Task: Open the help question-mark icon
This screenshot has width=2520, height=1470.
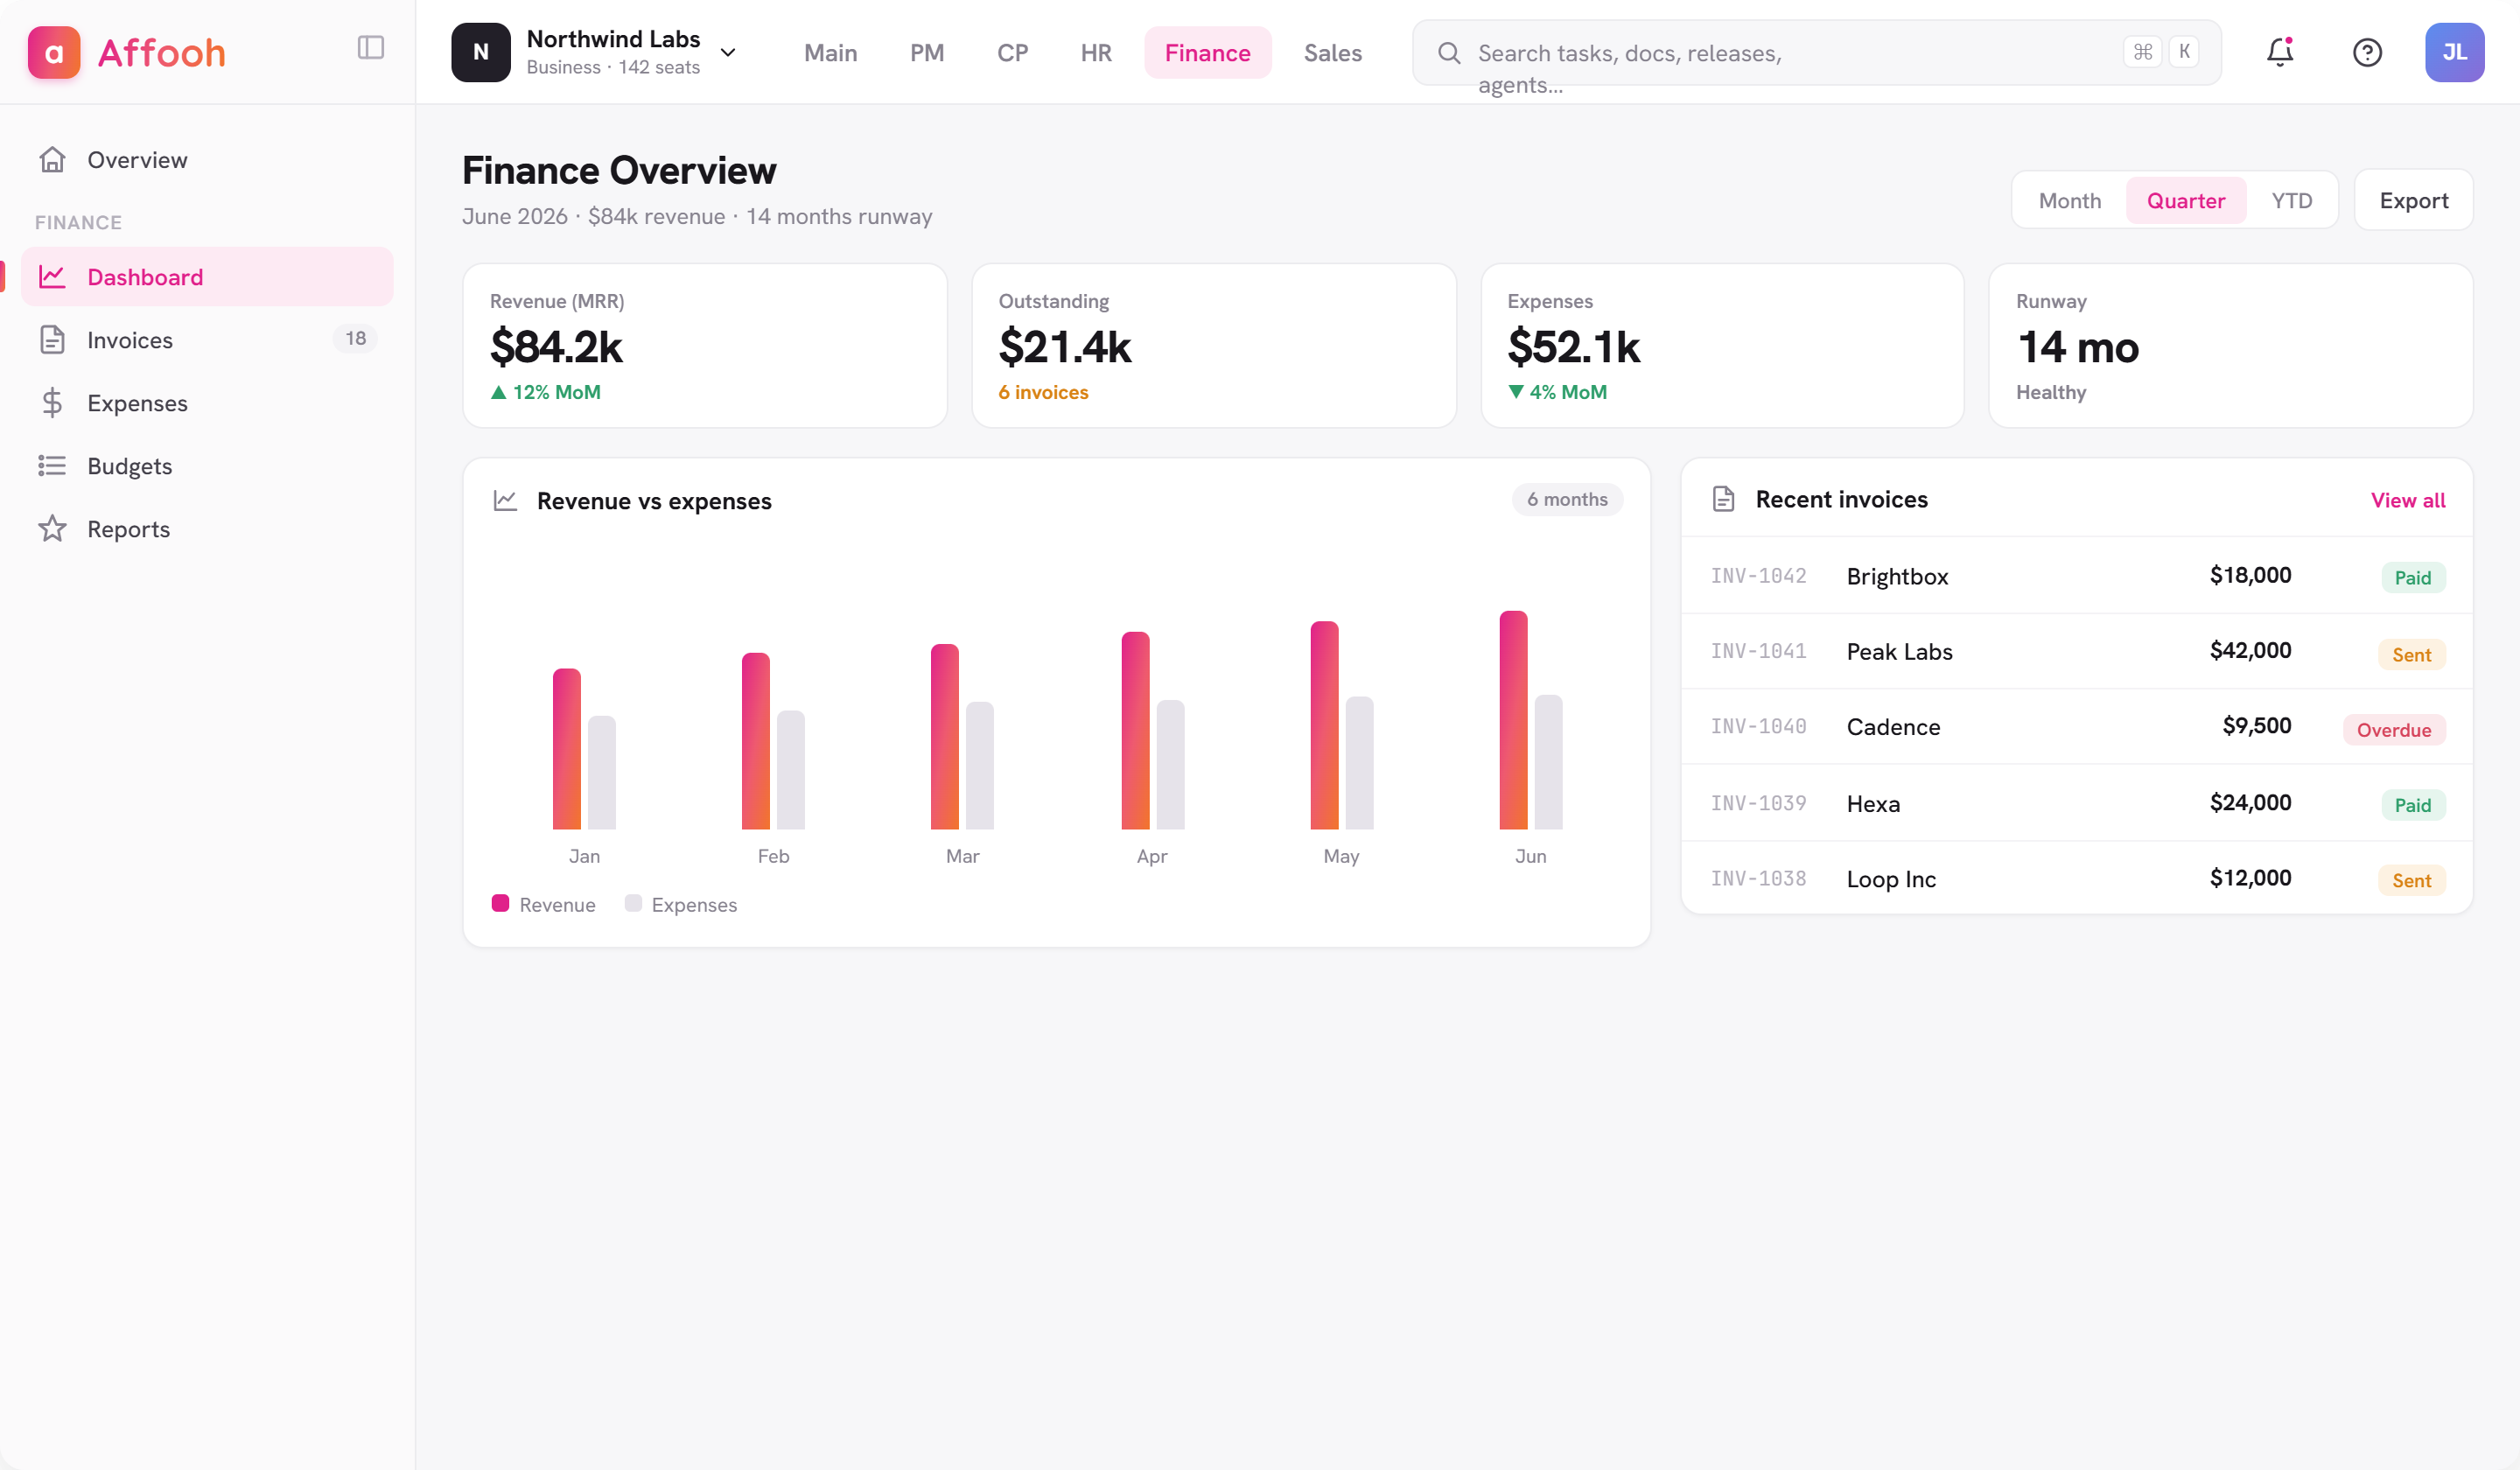Action: pos(2366,52)
